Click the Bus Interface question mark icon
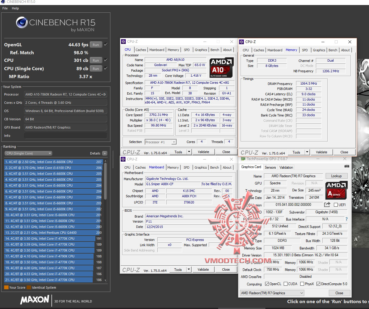This screenshot has width=369, height=309. (347, 219)
